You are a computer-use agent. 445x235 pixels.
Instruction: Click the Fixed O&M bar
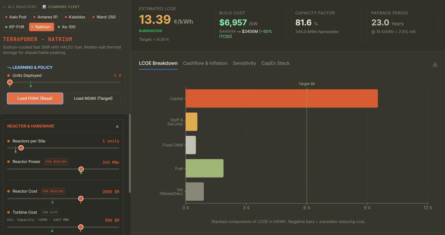(191, 145)
